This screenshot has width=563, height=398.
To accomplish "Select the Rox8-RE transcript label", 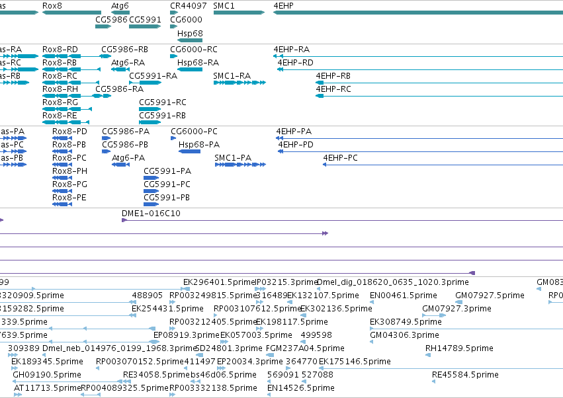I will 60,116.
